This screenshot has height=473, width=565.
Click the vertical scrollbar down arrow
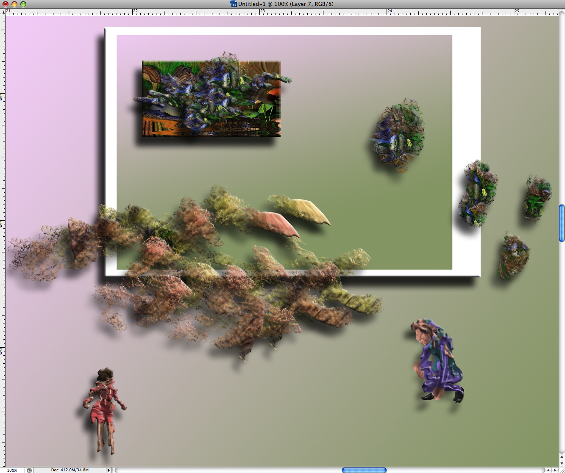(x=562, y=463)
